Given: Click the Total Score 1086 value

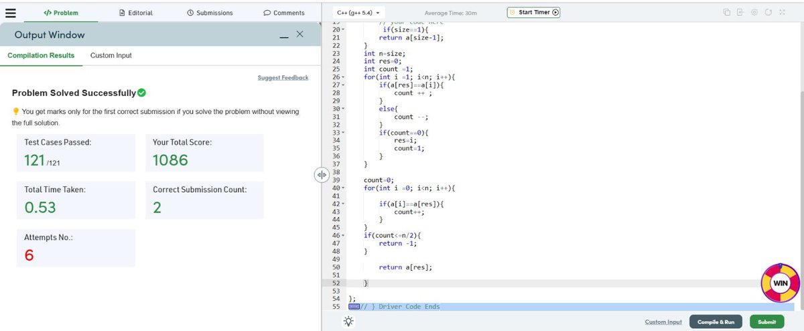Looking at the screenshot, I should [x=170, y=160].
